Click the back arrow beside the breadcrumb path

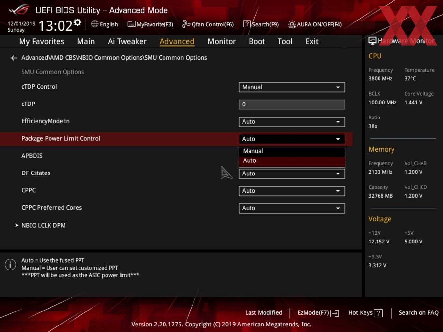14,58
